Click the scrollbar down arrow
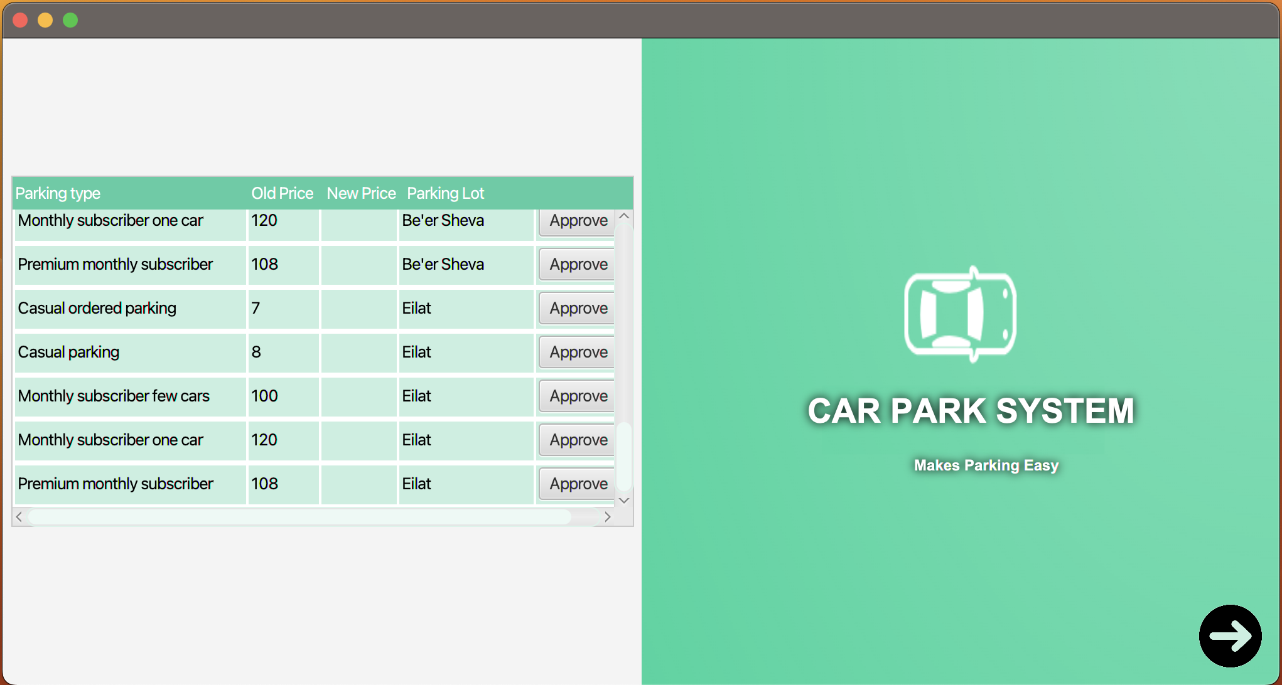1282x685 pixels. (624, 500)
